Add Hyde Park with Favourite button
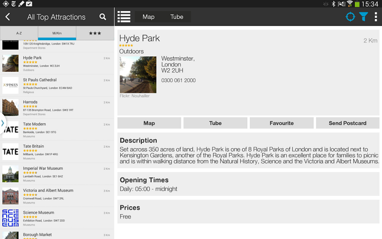 [x=282, y=123]
